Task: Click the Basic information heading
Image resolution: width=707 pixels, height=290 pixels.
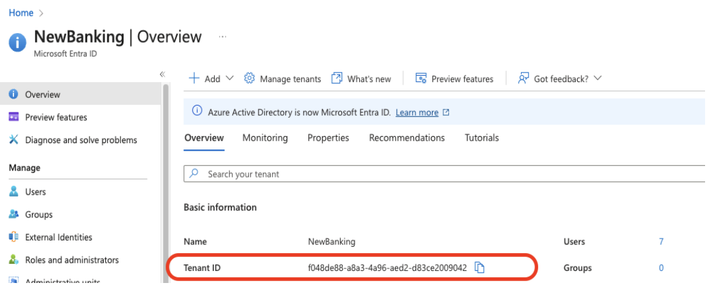Action: [x=220, y=207]
